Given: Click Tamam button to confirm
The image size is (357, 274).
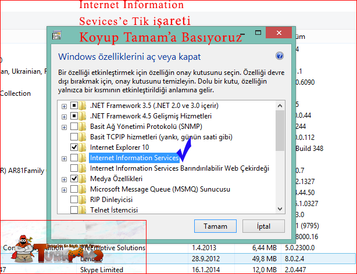Looking at the screenshot, I should pyautogui.click(x=215, y=226).
